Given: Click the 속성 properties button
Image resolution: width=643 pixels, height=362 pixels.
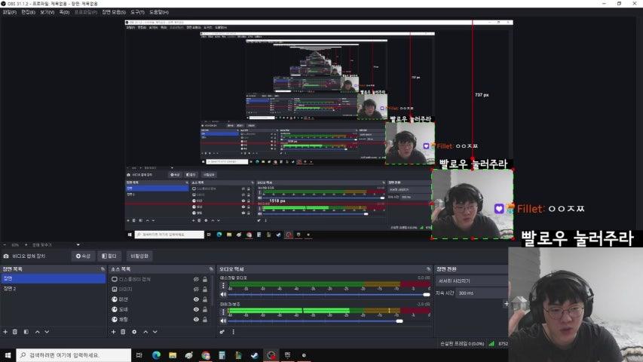Looking at the screenshot, I should [x=83, y=256].
